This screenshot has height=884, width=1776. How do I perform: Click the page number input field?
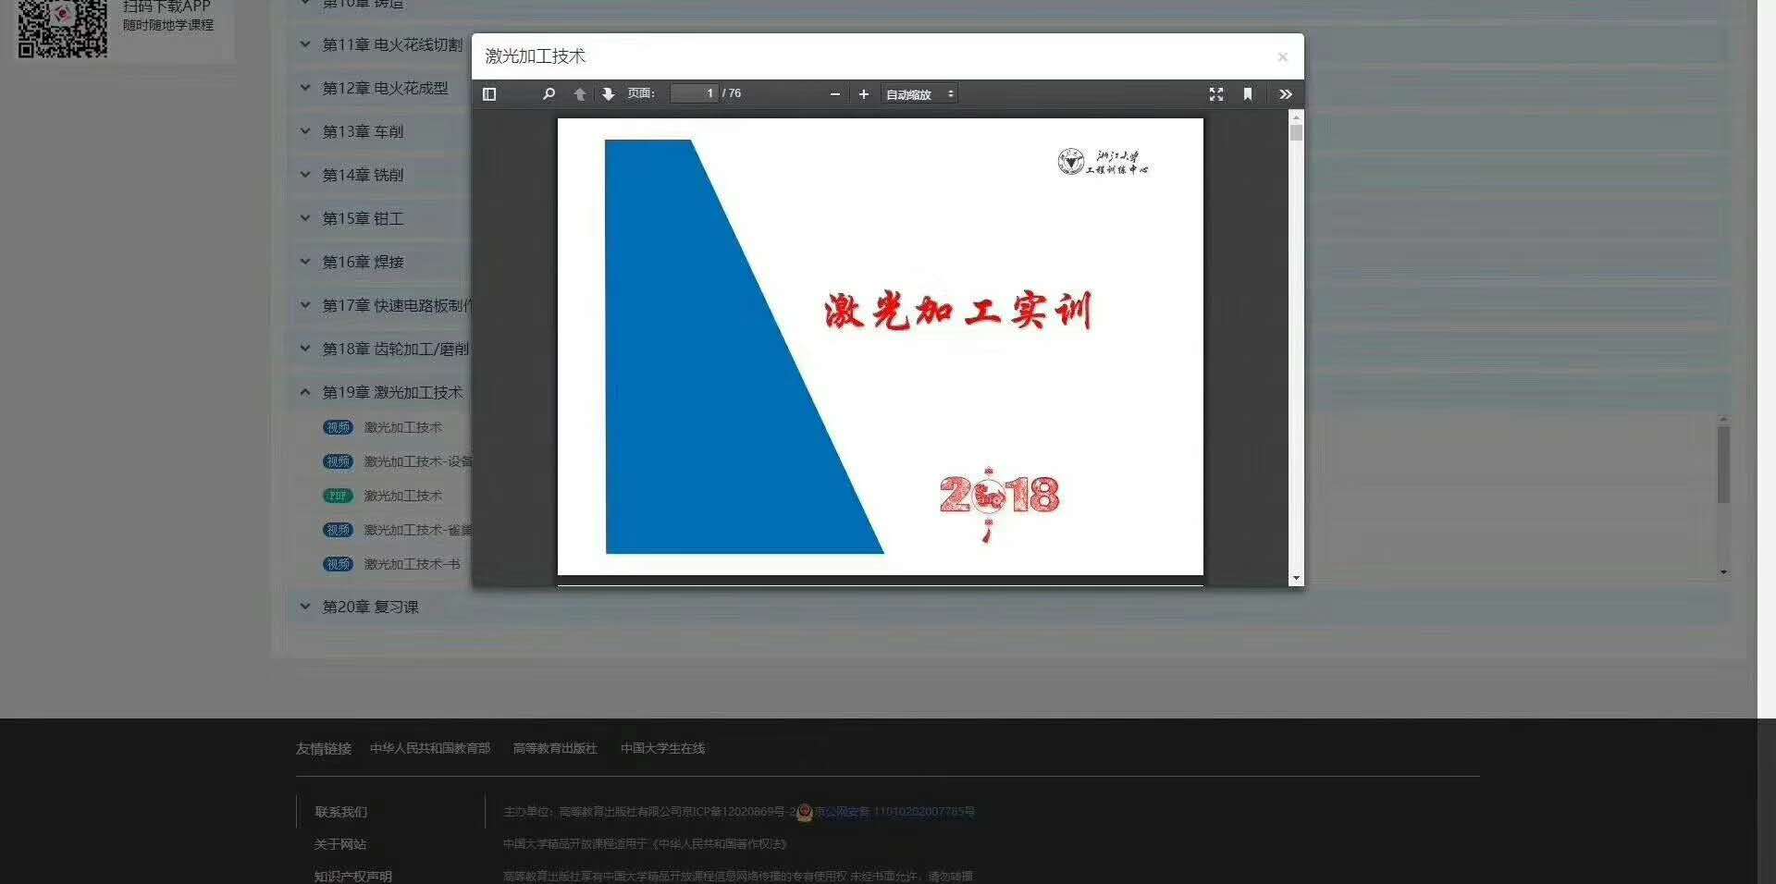click(695, 93)
